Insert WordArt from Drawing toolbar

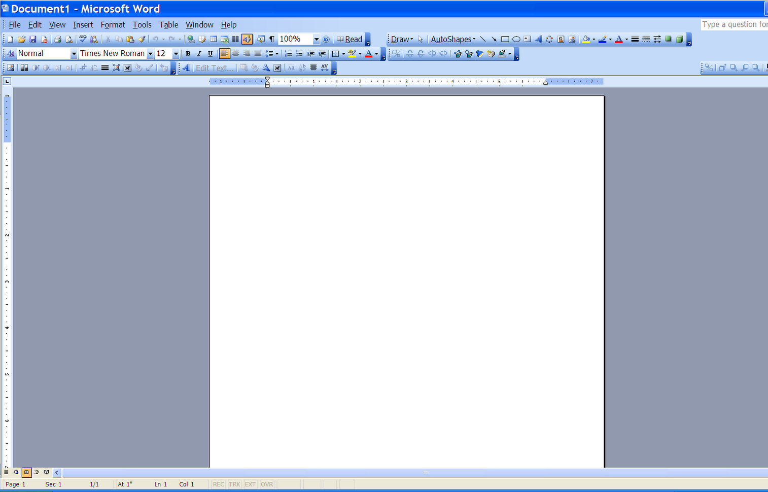[539, 39]
